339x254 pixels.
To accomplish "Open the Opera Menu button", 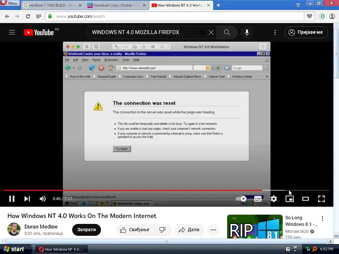I will (x=10, y=3).
